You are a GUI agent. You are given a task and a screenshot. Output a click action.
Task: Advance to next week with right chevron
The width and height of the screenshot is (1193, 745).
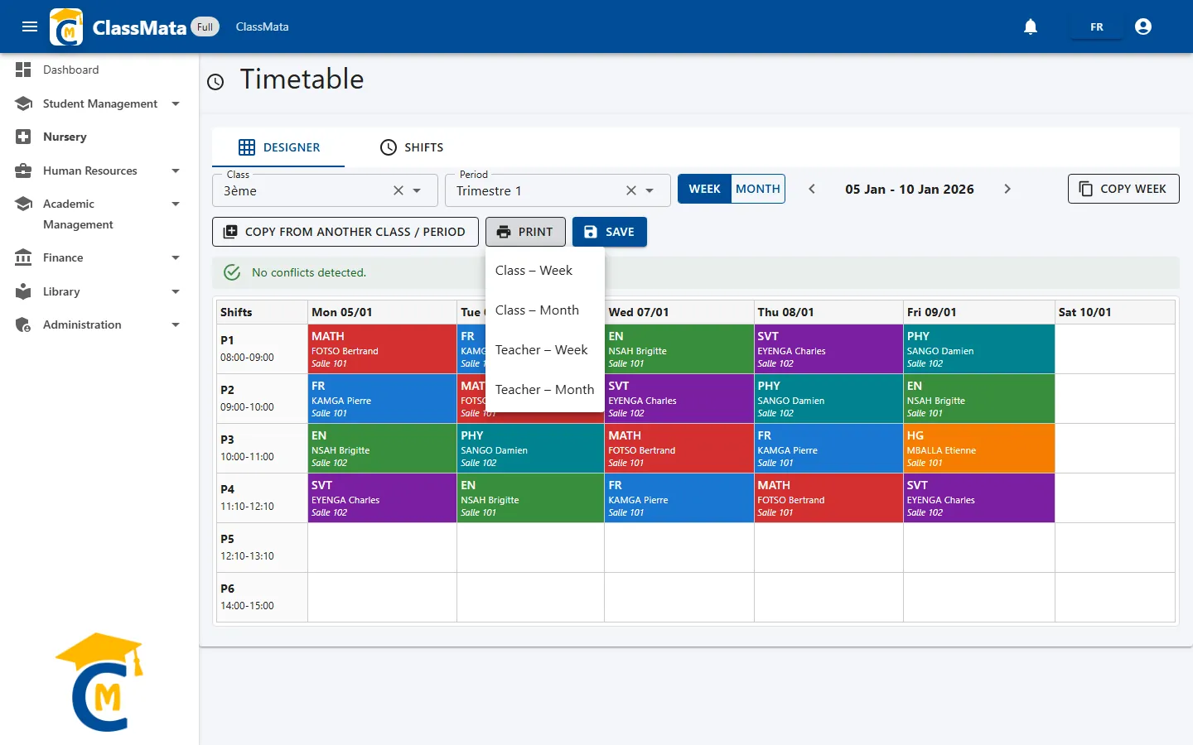1007,189
